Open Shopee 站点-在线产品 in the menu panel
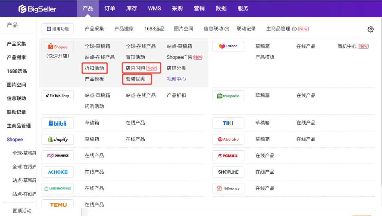The width and height of the screenshot is (382, 216). (99, 57)
